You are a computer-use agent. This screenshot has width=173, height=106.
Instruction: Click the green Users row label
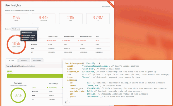click(34, 88)
